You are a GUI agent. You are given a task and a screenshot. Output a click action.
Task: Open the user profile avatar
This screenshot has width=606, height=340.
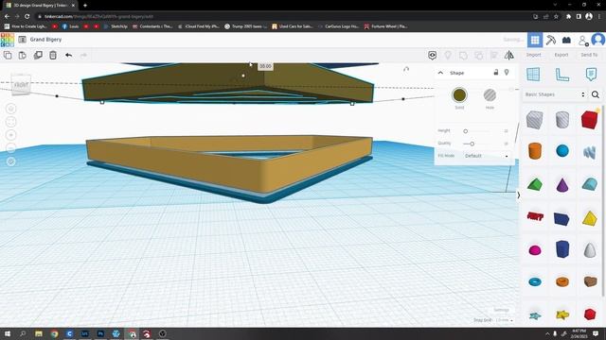[x=597, y=40]
